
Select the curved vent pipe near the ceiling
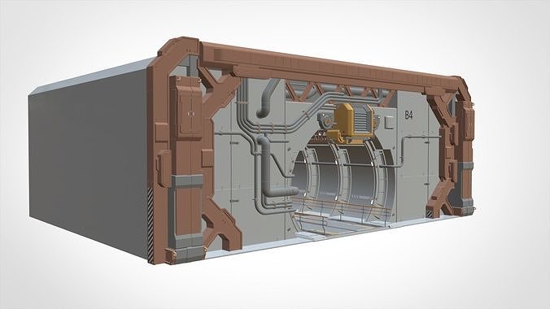tap(268, 98)
